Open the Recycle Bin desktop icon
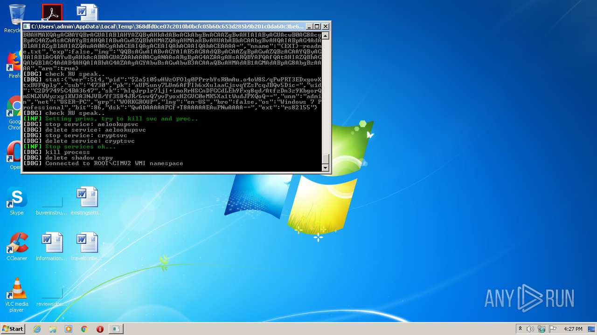Image resolution: width=597 pixels, height=335 pixels. (17, 15)
